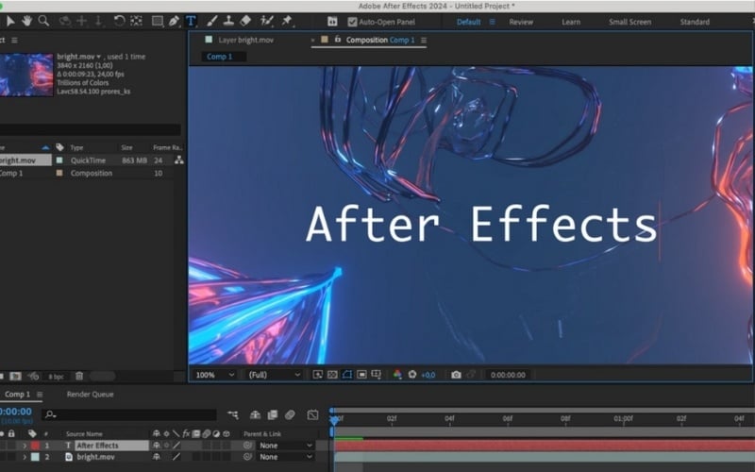Open the (Full) resolution dropdown
The width and height of the screenshot is (755, 472).
pyautogui.click(x=274, y=375)
